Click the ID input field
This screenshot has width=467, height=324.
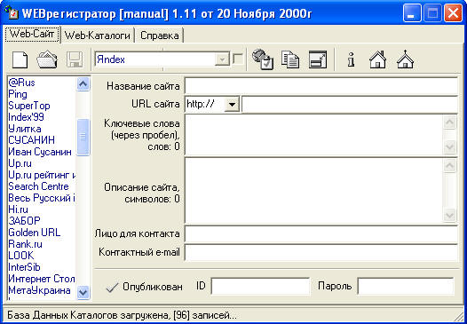click(x=261, y=287)
